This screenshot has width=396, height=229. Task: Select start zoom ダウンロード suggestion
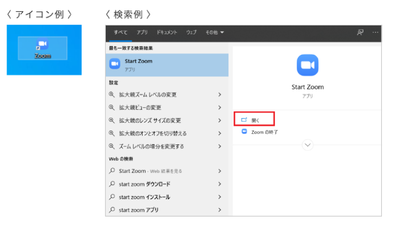[167, 184]
